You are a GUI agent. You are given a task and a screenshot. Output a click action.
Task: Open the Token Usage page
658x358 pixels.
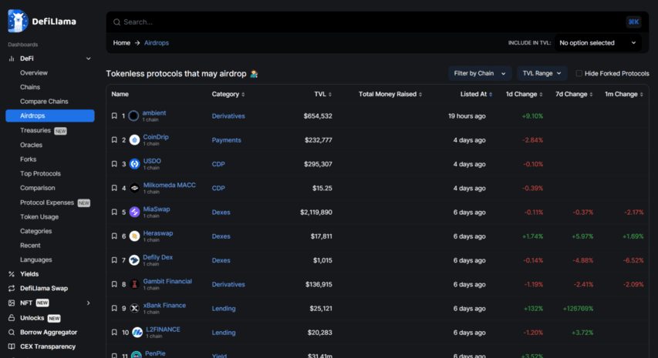click(39, 217)
